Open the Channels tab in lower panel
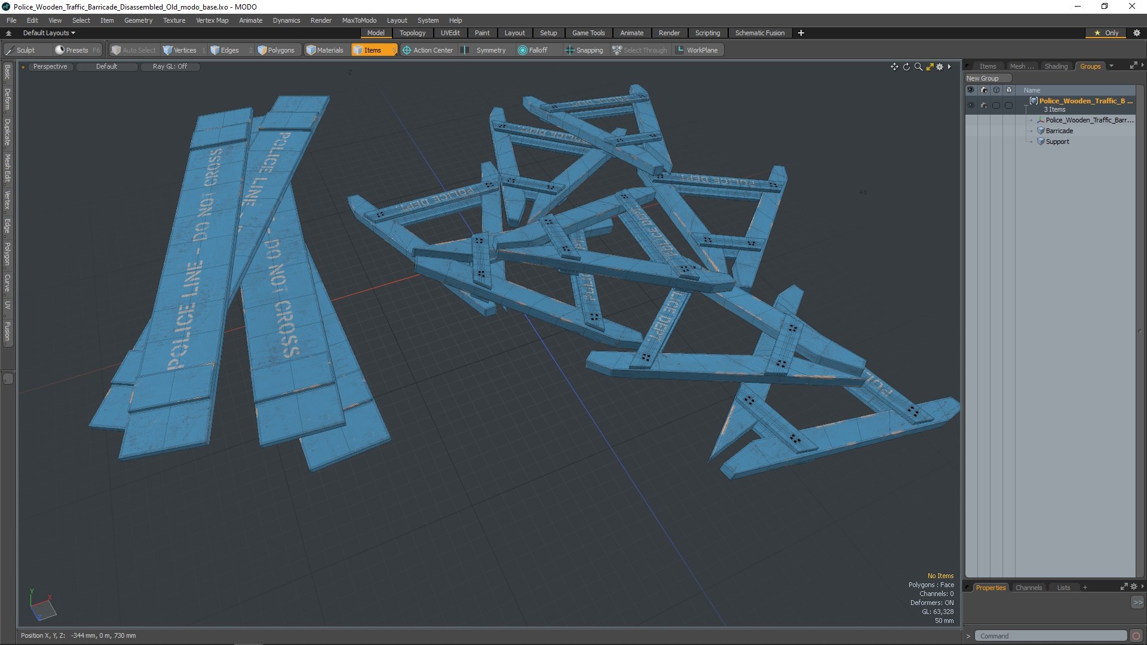1147x645 pixels. point(1028,588)
